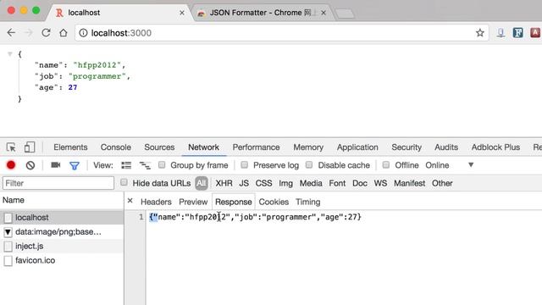Select the data:image/png;base... request row
542x305 pixels.
tap(62, 231)
